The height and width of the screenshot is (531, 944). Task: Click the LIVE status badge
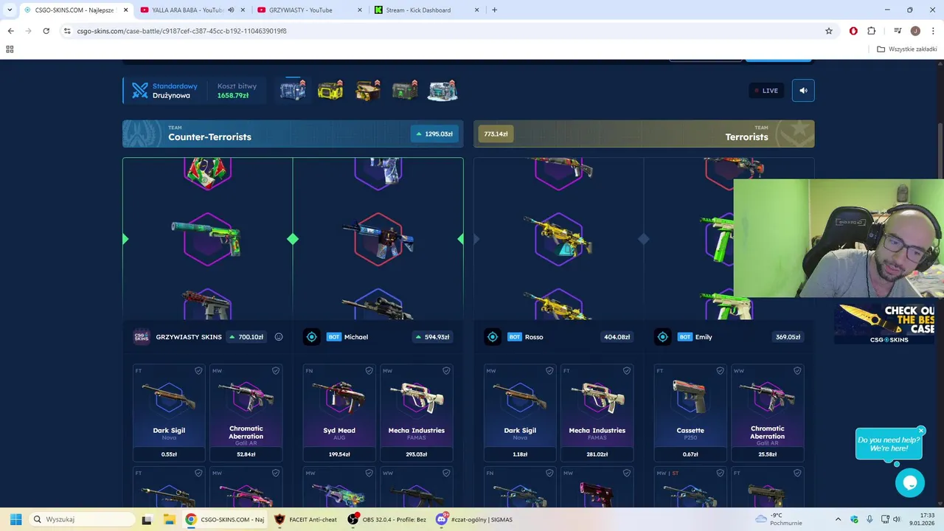coord(766,91)
